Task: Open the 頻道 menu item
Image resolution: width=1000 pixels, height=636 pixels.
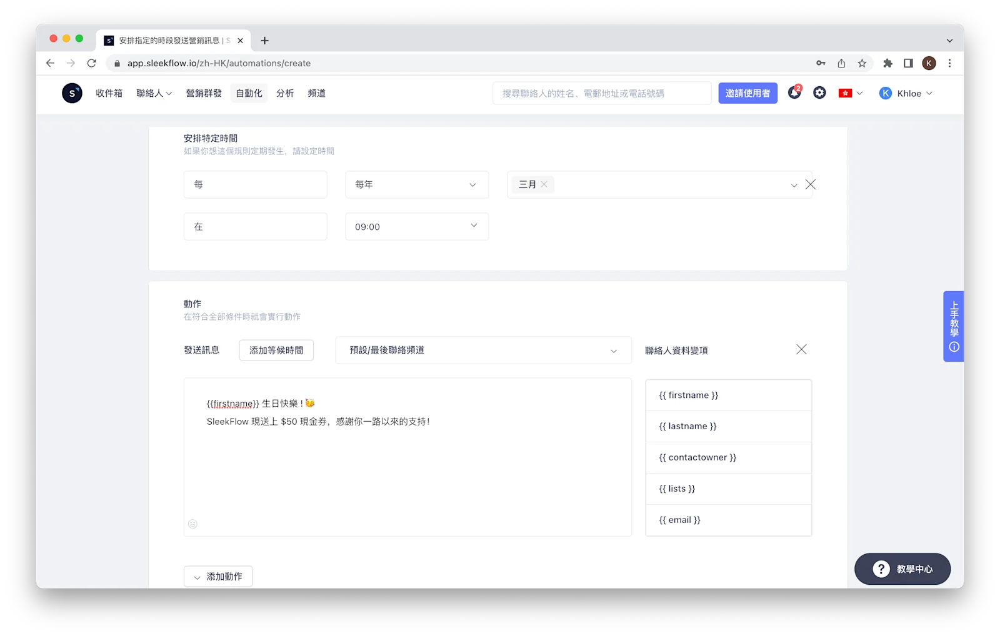Action: tap(316, 93)
